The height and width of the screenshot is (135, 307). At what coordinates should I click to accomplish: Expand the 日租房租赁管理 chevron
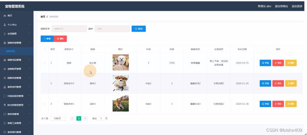(29, 96)
